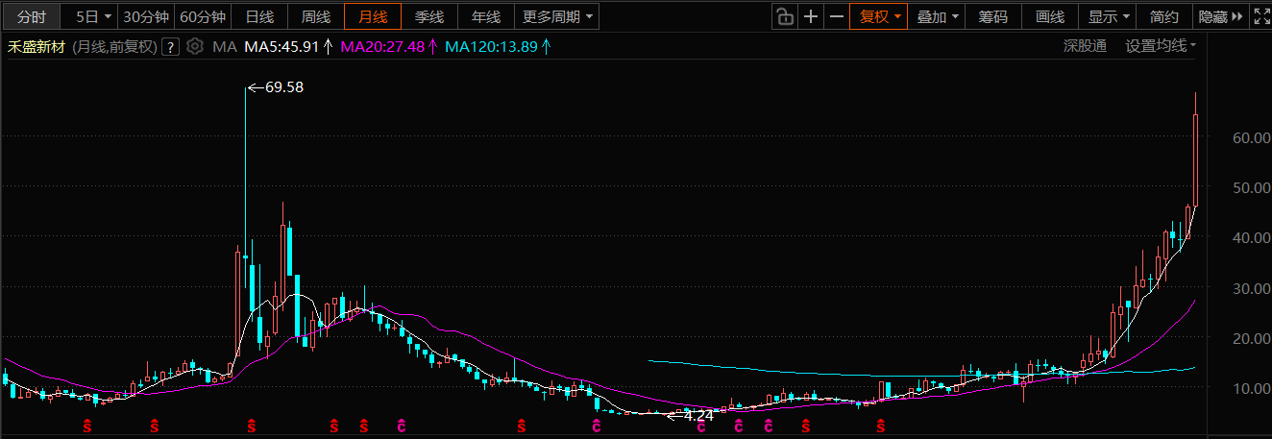Screen dimensions: 1272x439
Task: Expand the 更多周期 periods dropdown
Action: pyautogui.click(x=557, y=16)
